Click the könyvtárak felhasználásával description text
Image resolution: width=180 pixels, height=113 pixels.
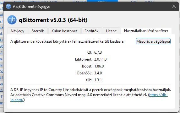[x=68, y=41]
